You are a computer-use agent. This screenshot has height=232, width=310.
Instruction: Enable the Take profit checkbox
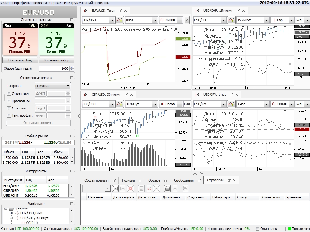click(9, 115)
